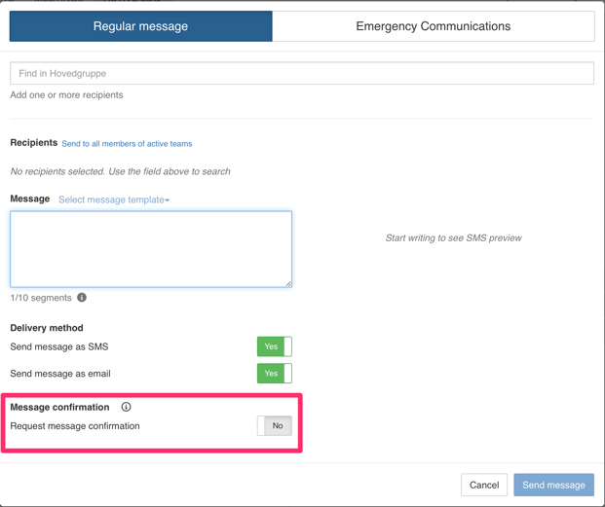This screenshot has height=507, width=605.
Task: Switch to the Regular message tab
Action: point(141,26)
